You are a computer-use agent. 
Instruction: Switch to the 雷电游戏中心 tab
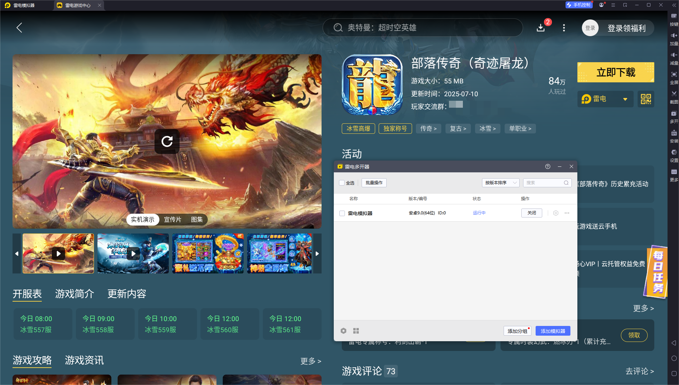(78, 5)
